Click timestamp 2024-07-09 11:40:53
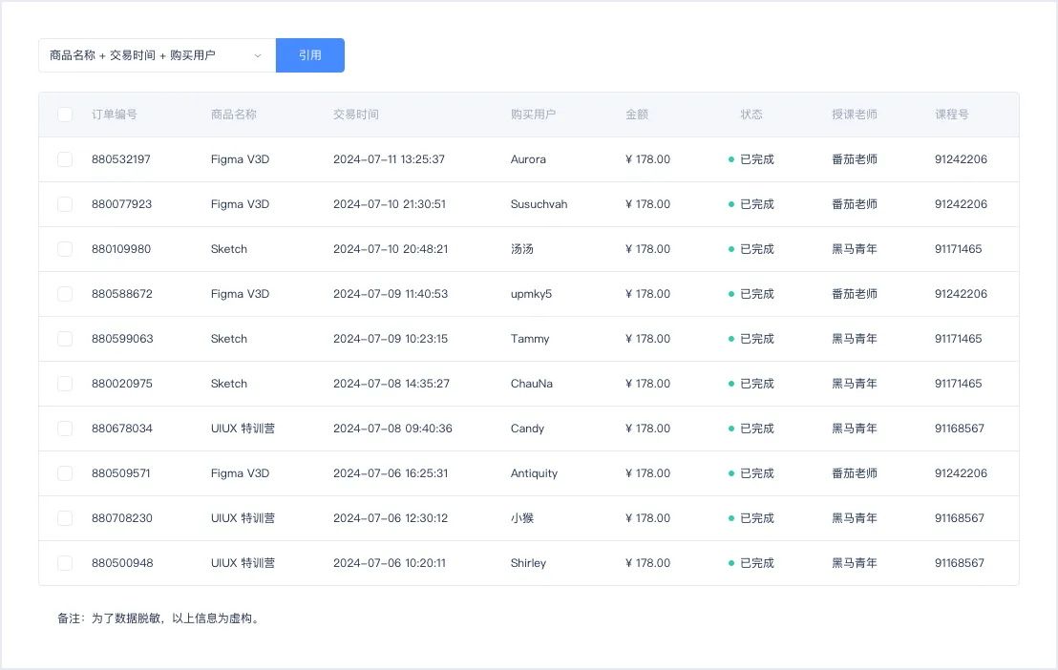 (391, 294)
